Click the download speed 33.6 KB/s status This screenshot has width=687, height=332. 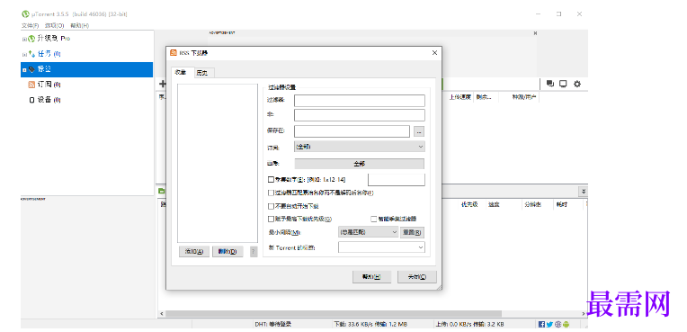coord(370,324)
